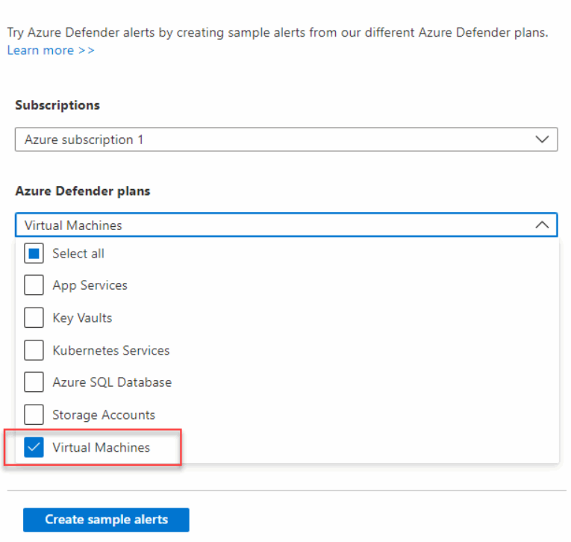
Task: Click the Create sample alerts button
Action: click(x=106, y=520)
